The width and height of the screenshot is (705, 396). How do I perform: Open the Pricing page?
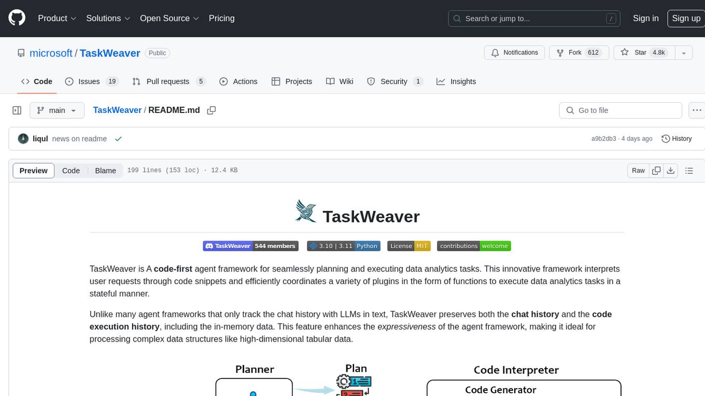coord(221,18)
